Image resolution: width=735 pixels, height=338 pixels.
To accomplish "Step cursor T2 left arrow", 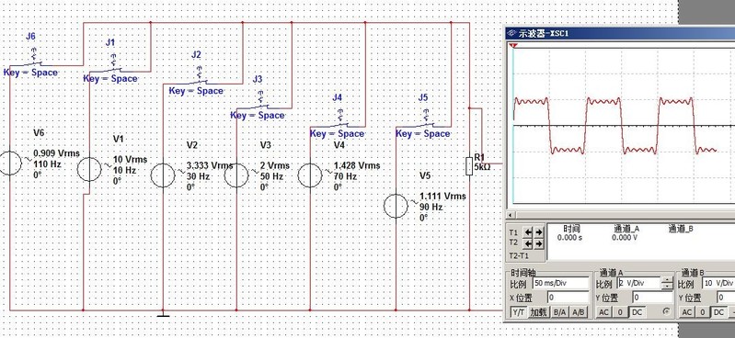I will point(528,244).
